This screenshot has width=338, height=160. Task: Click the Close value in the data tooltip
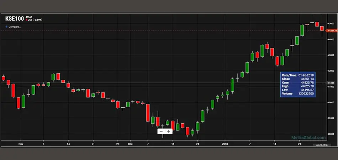tap(307, 79)
